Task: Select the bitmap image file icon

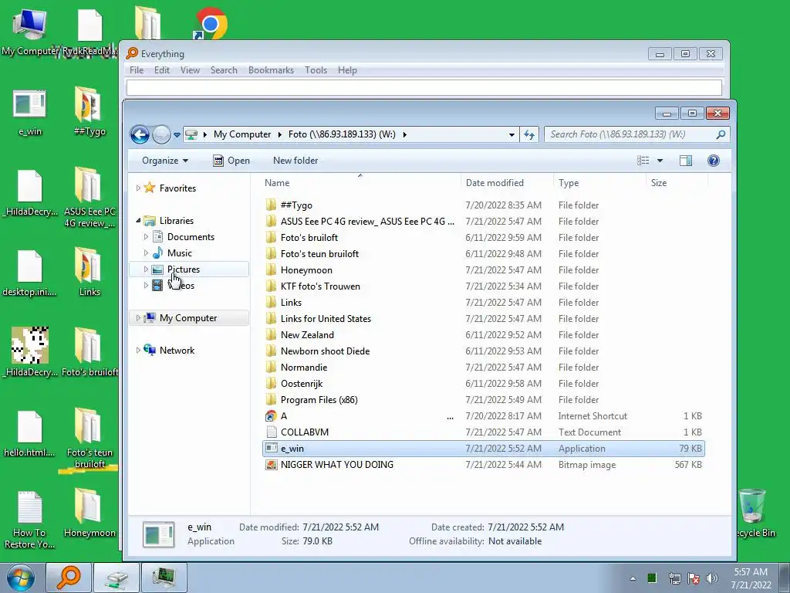Action: tap(271, 464)
